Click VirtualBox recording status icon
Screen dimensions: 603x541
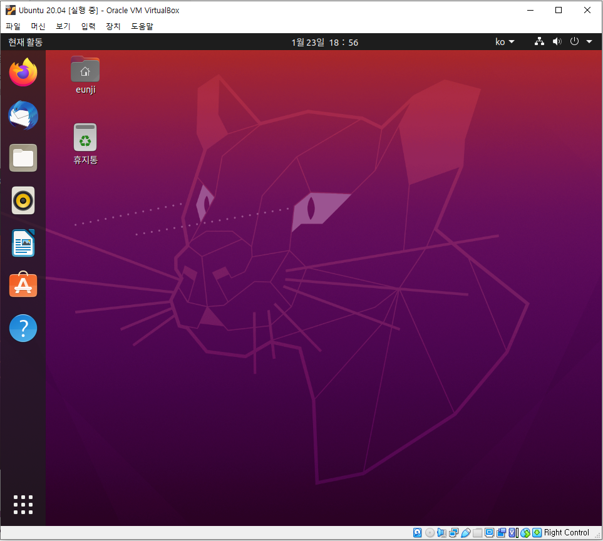click(x=502, y=532)
